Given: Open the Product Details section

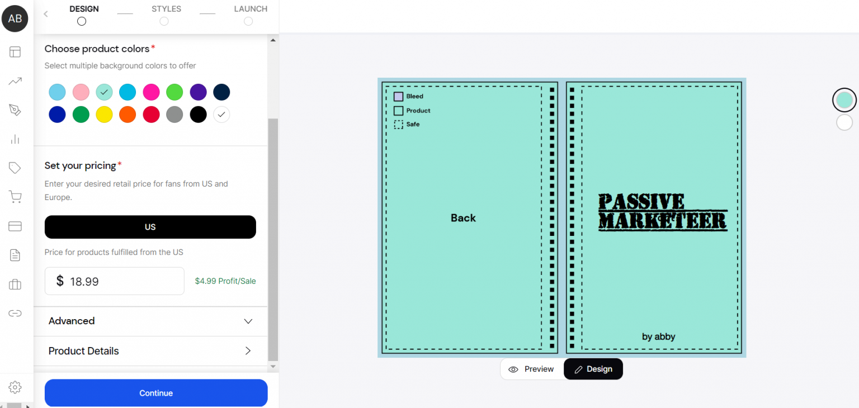Looking at the screenshot, I should tap(151, 351).
